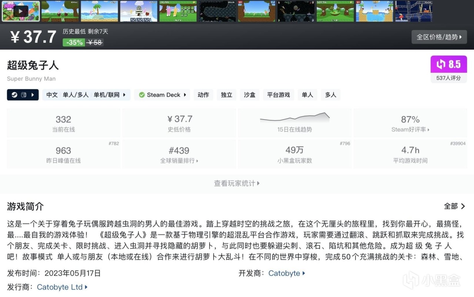Expand 查看玩家统计 player statistics
474x297 pixels.
[237, 183]
